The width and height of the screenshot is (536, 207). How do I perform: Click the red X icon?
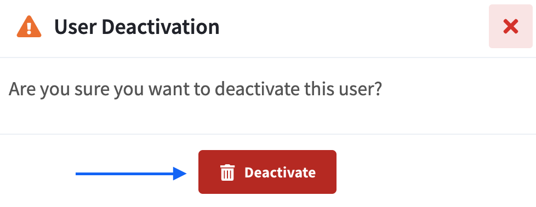pyautogui.click(x=511, y=26)
